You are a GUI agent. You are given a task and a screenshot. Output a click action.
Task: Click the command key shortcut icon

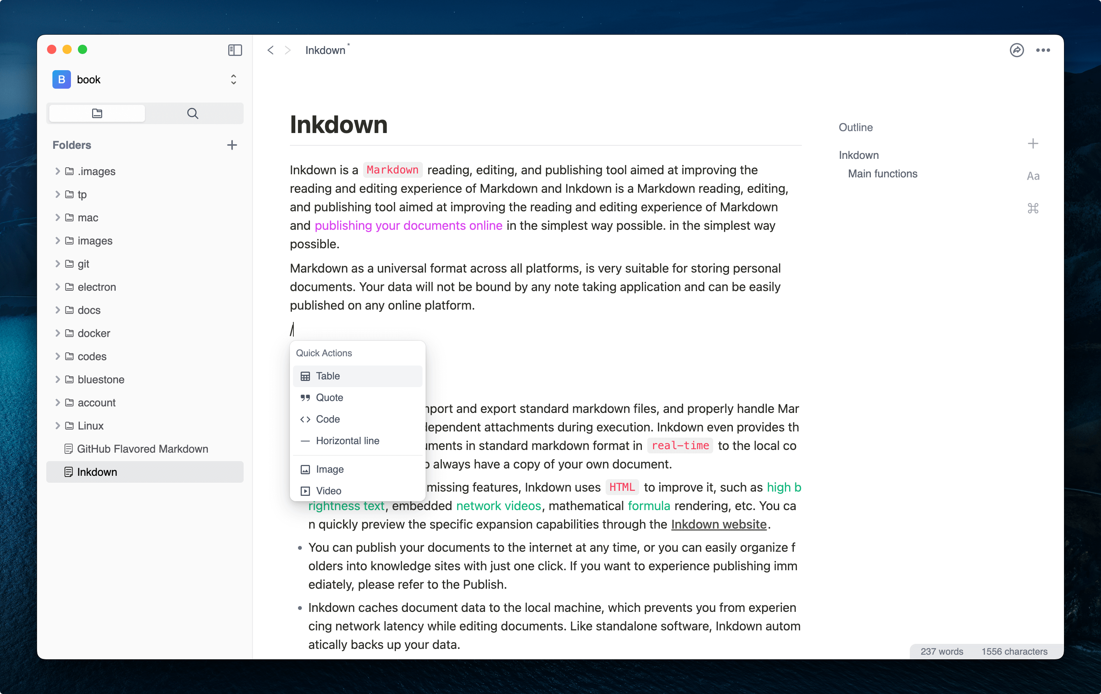click(1032, 209)
